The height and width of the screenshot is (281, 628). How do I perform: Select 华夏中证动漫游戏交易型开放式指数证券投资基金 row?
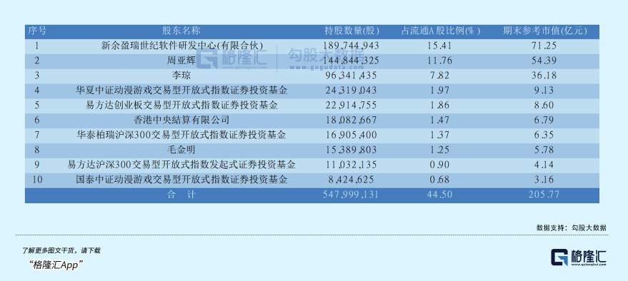312,91
